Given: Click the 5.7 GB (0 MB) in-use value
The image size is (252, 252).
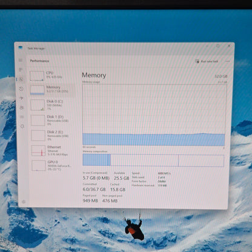Looking at the screenshot, I should (96, 178).
